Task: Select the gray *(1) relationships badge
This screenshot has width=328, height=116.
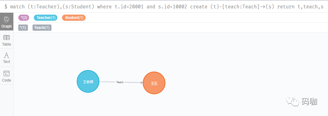Action: [23, 28]
